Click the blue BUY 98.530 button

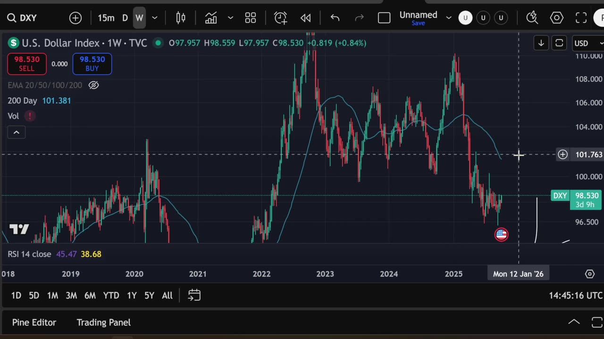(92, 64)
